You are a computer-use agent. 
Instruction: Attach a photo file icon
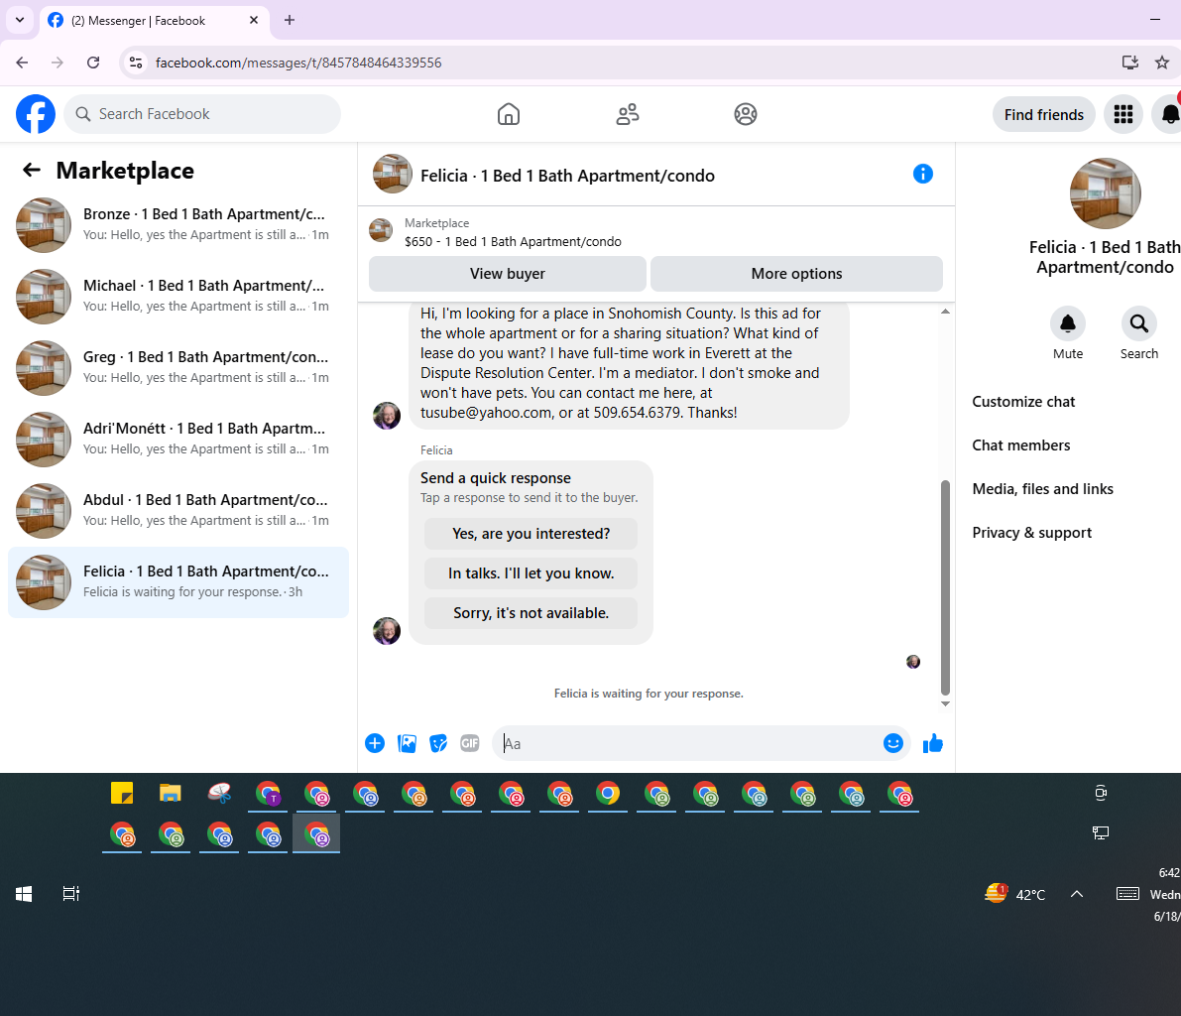point(407,744)
